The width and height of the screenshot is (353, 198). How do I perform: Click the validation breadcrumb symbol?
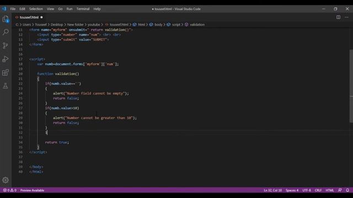tap(195, 25)
